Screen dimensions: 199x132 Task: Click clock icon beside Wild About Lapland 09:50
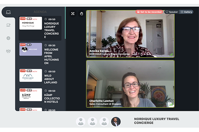[x=46, y=71]
